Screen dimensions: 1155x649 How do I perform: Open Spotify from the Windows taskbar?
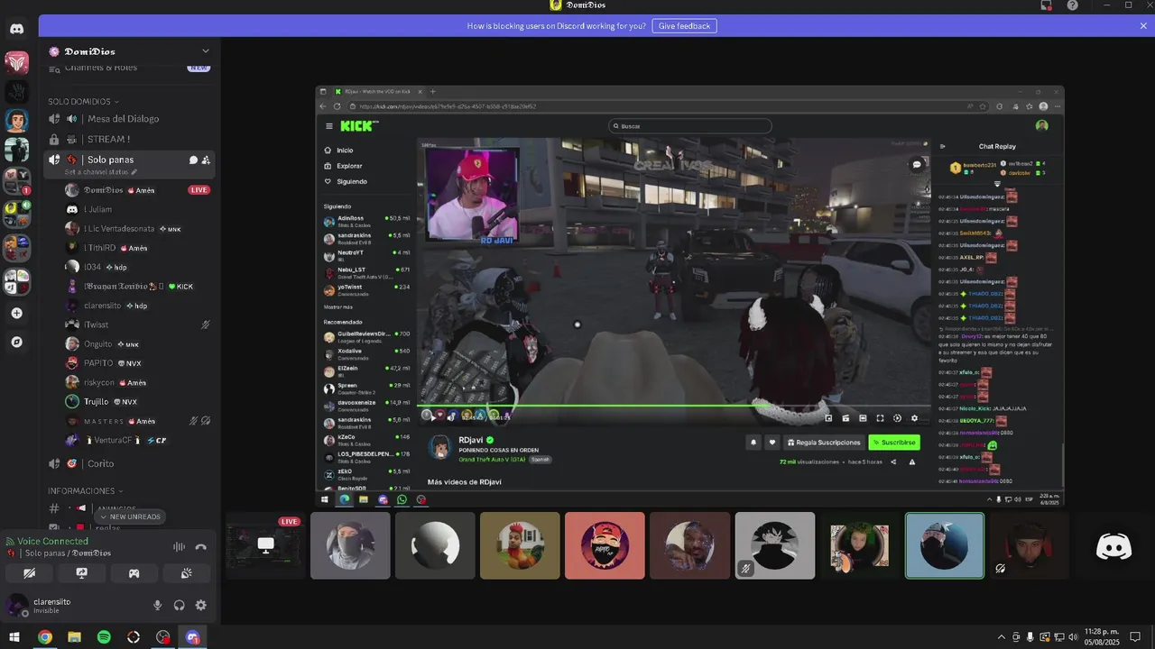click(x=104, y=637)
